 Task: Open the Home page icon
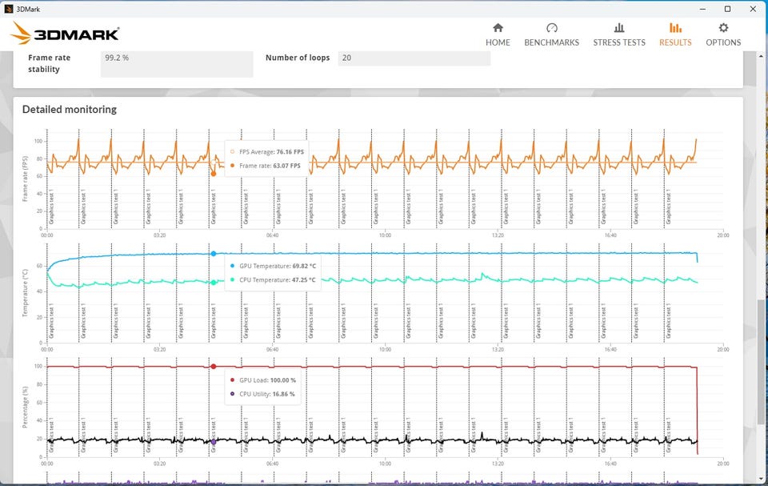pos(498,28)
